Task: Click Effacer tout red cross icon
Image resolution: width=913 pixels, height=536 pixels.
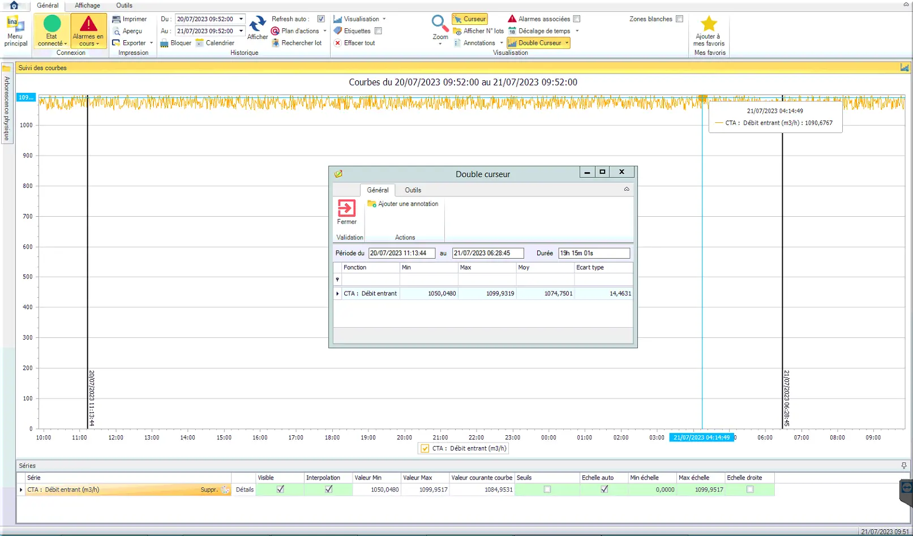Action: click(337, 43)
